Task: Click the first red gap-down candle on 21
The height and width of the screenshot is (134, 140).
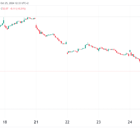Action: [36, 26]
